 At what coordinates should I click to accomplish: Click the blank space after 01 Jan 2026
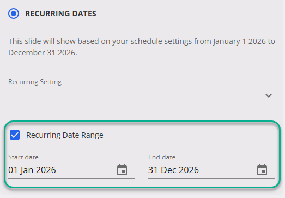tap(86, 170)
